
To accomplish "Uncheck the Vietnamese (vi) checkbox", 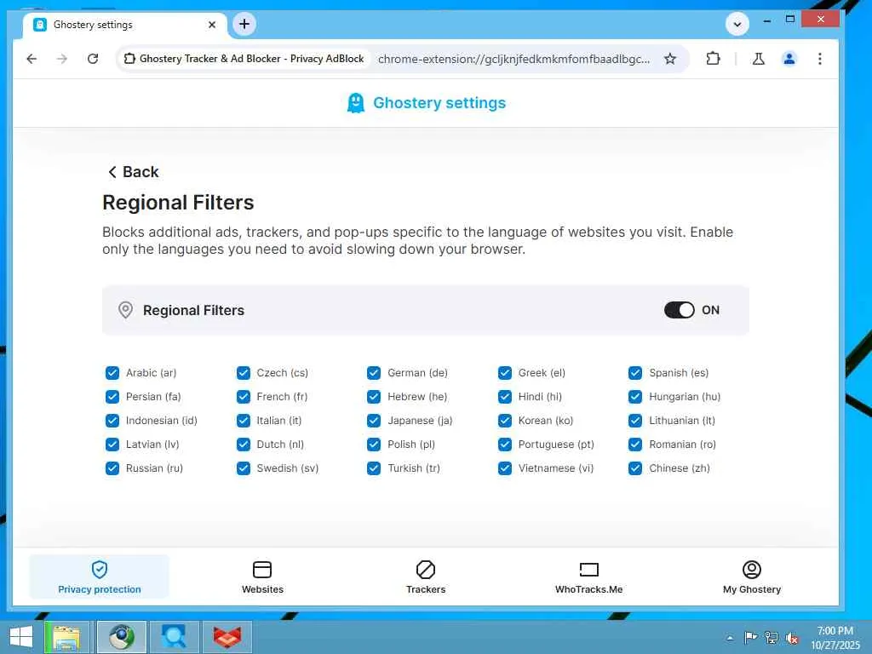I will point(504,468).
